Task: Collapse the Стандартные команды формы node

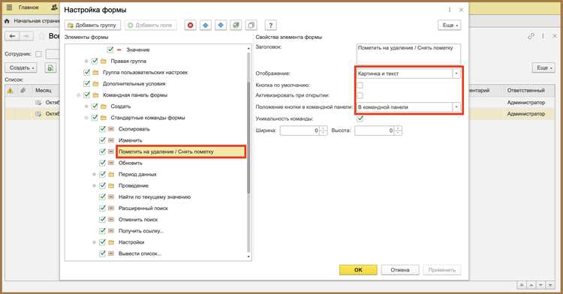Action: (86, 118)
